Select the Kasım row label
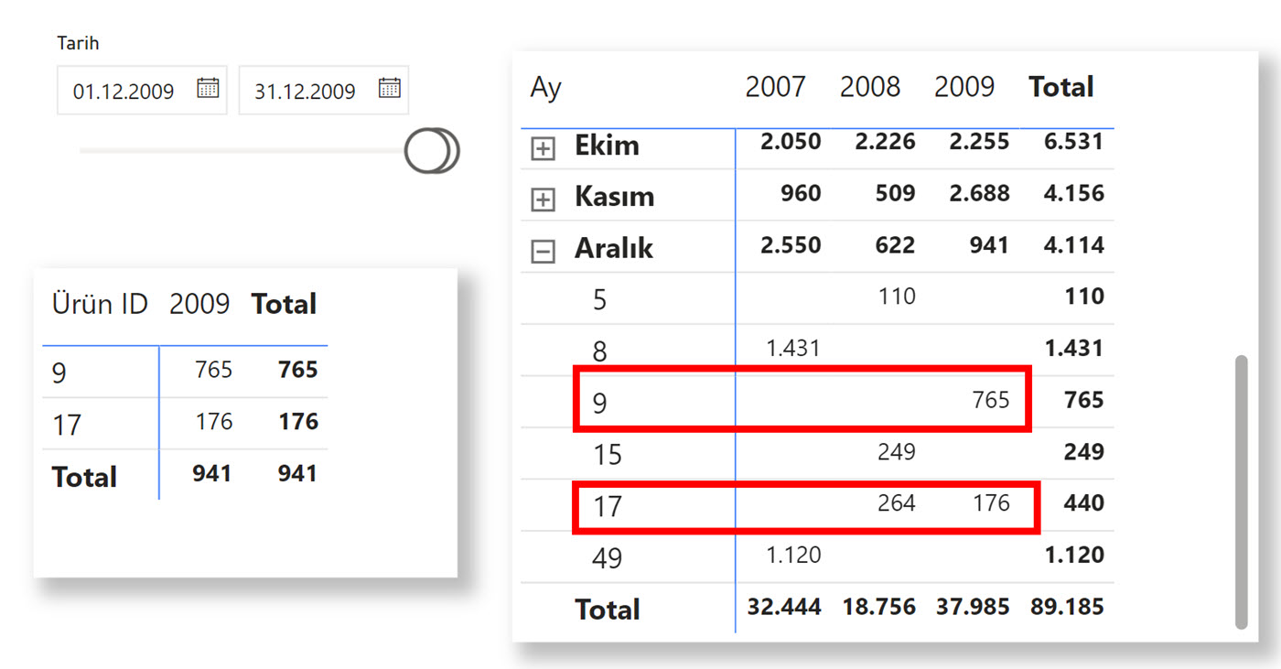The width and height of the screenshot is (1281, 669). pyautogui.click(x=614, y=197)
